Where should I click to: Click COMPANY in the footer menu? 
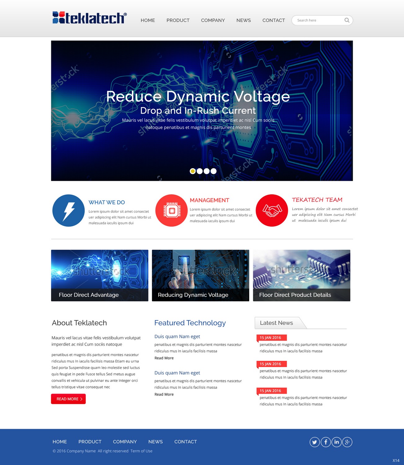click(x=125, y=442)
